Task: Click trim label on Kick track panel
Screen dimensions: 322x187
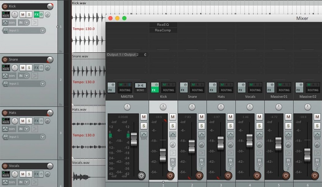Action: [12, 23]
